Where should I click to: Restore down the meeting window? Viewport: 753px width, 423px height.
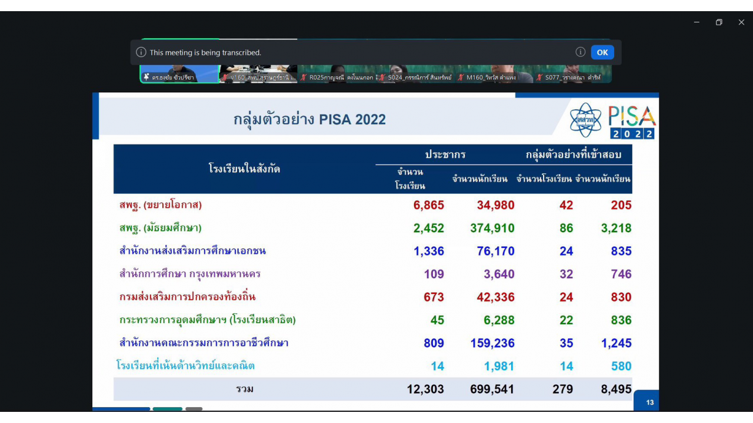coord(719,22)
